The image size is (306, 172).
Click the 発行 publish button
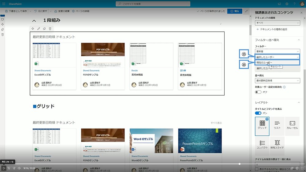click(x=235, y=11)
